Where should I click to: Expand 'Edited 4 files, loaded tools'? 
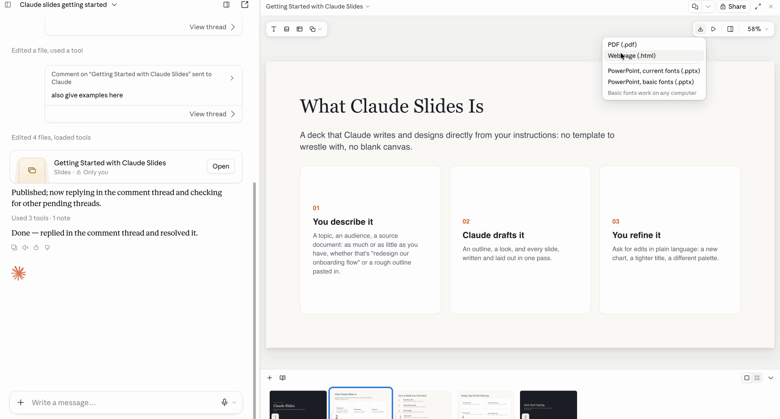coord(51,138)
